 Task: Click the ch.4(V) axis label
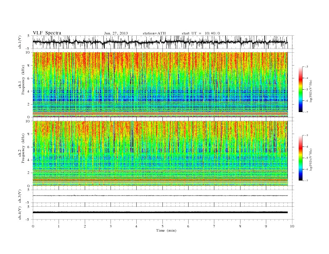click(20, 213)
